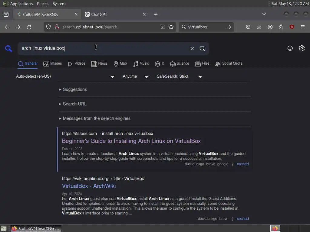The height and width of the screenshot is (232, 310).
Task: Switch to the Science category
Action: tap(179, 64)
